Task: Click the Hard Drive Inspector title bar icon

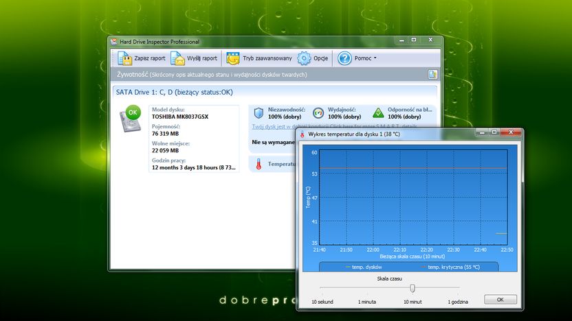Action: coord(114,41)
